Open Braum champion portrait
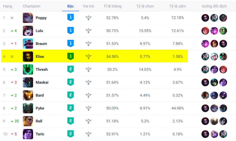The image size is (236, 141). [28, 44]
